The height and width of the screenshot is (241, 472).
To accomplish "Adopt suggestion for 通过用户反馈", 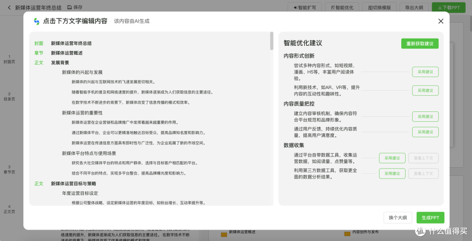I will click(x=425, y=132).
